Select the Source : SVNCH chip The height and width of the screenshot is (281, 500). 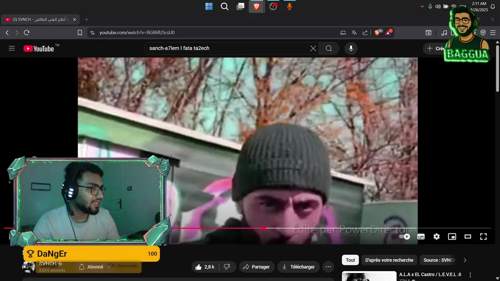point(439,260)
